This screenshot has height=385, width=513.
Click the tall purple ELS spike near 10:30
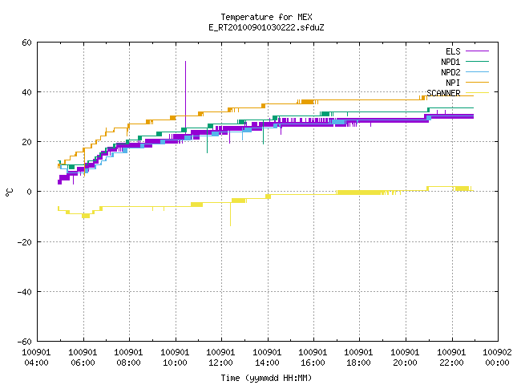click(185, 95)
